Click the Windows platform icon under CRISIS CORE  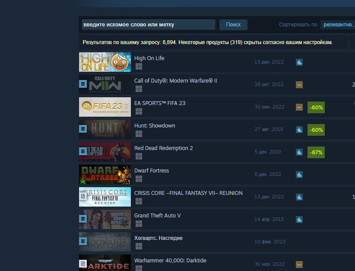[x=139, y=201]
